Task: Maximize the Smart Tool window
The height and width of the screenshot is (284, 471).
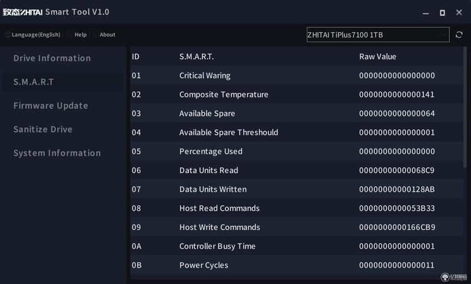Action: pos(442,12)
